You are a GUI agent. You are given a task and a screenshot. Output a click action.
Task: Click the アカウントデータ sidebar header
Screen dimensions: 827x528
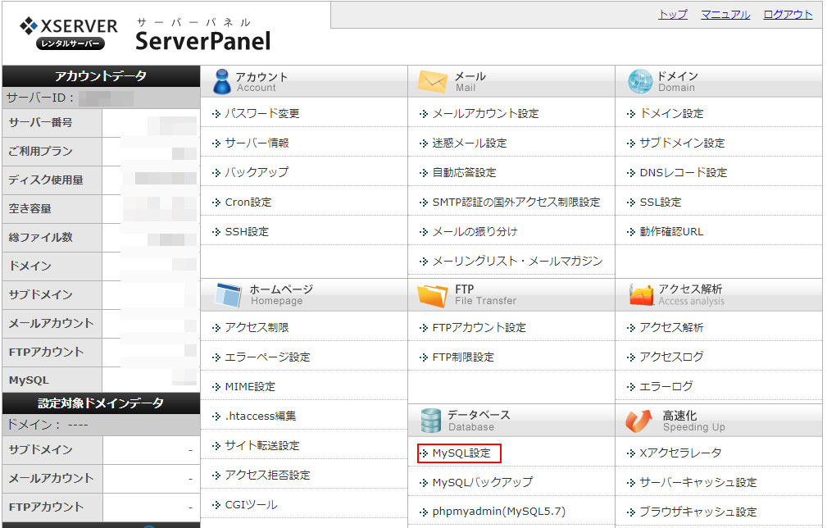pos(102,76)
